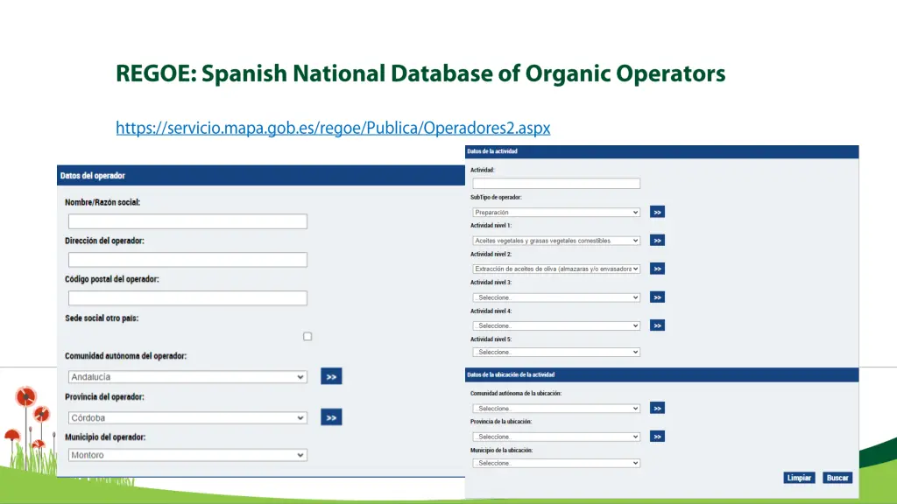
Task: Focus the Código postal del operador field
Action: click(187, 298)
